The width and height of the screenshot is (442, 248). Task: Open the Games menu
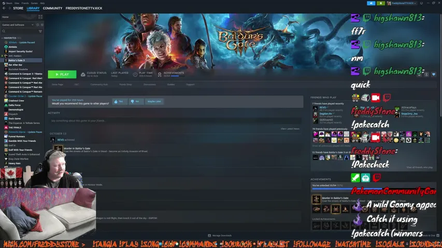pyautogui.click(x=34, y=3)
